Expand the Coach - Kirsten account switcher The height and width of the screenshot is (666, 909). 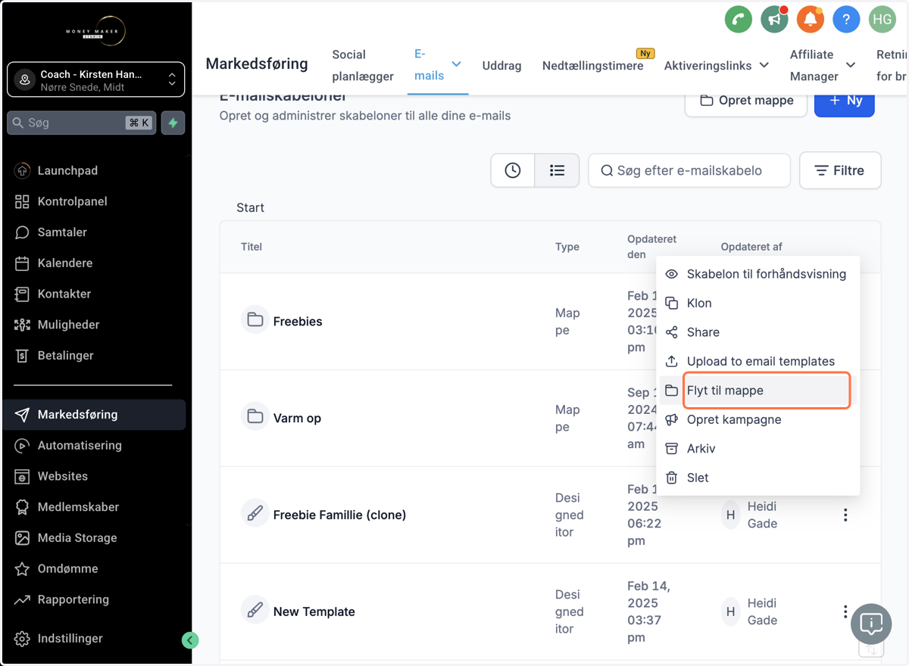96,79
